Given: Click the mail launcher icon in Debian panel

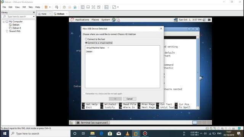Looking at the screenshot, I should (x=118, y=20).
